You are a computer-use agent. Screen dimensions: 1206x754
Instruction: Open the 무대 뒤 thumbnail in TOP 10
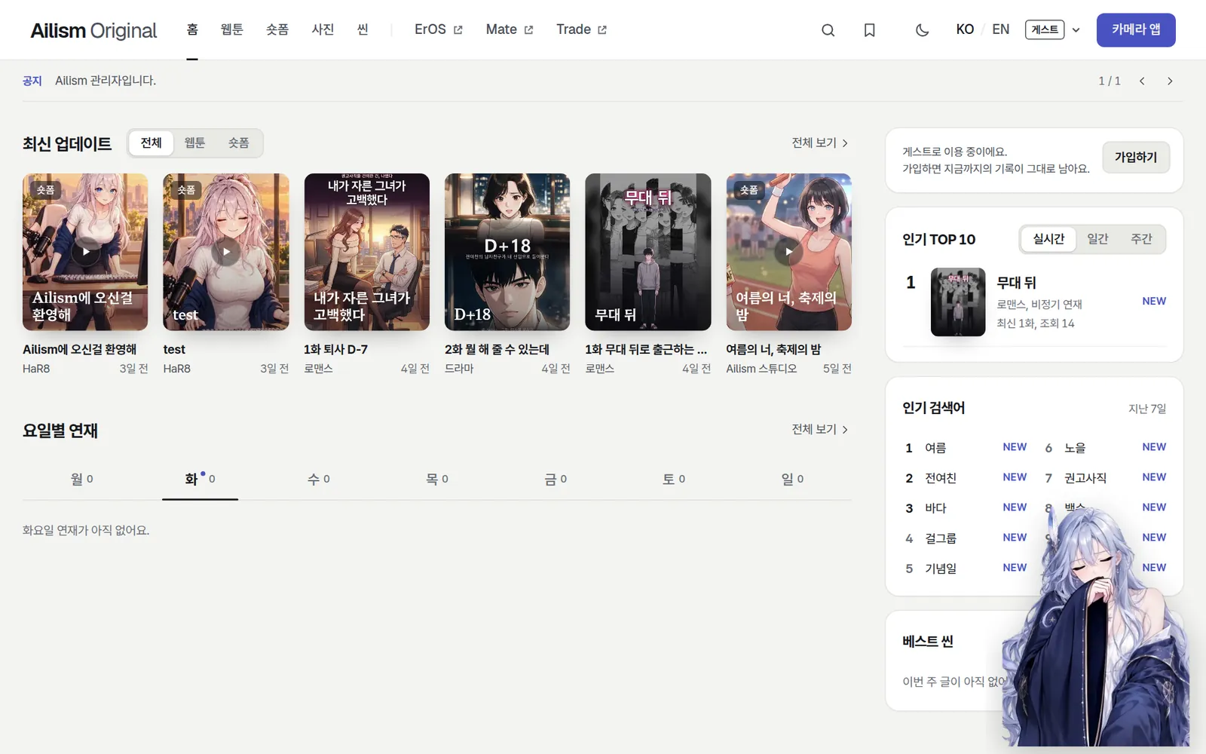click(958, 302)
